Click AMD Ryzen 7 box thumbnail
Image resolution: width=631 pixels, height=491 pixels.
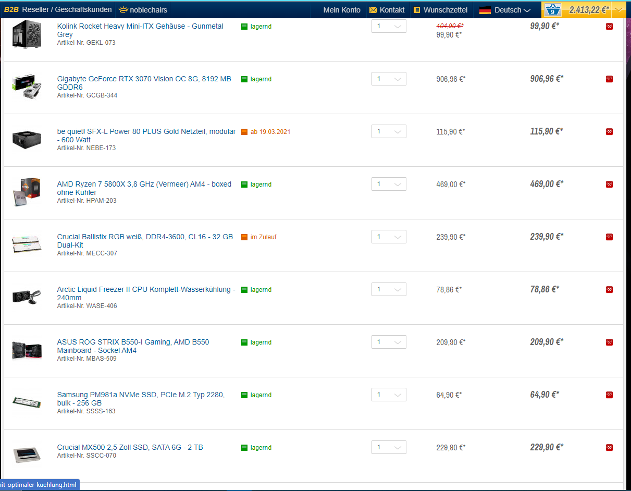27,192
